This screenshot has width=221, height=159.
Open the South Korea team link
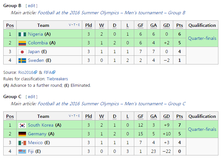[x=41, y=125]
